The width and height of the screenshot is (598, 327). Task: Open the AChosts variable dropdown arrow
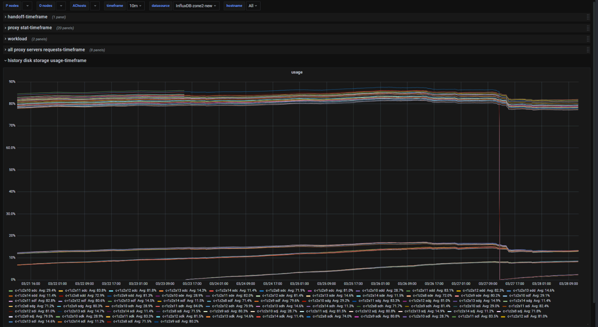95,6
